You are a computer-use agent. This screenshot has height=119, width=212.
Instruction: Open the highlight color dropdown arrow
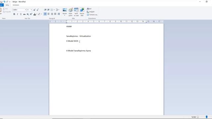pos(41,14)
